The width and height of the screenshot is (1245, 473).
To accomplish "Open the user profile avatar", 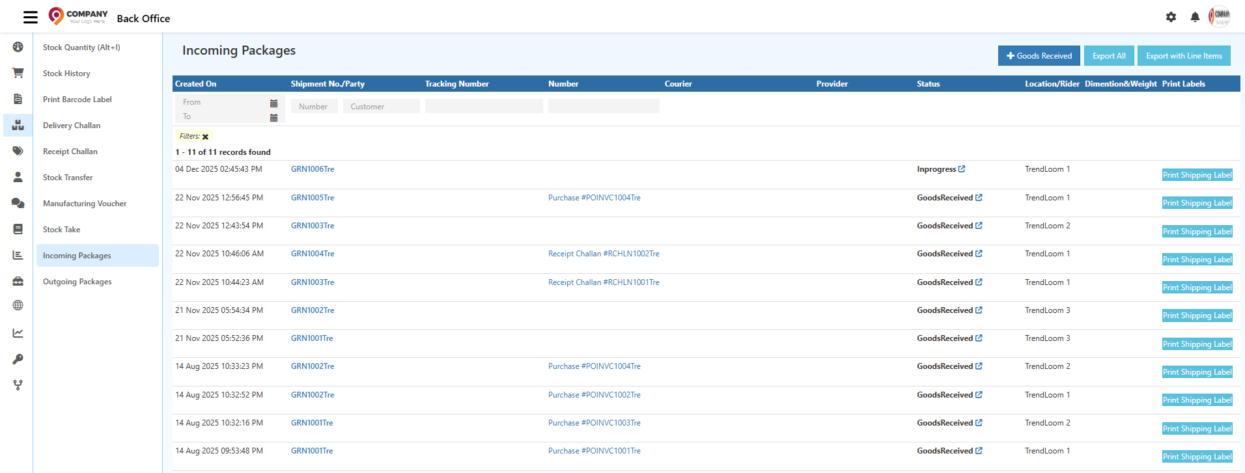I will click(x=1220, y=16).
